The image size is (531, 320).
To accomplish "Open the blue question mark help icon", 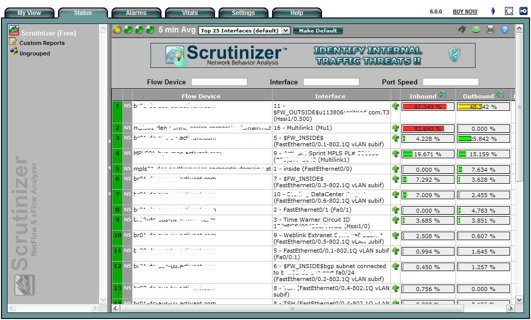I will 504,30.
